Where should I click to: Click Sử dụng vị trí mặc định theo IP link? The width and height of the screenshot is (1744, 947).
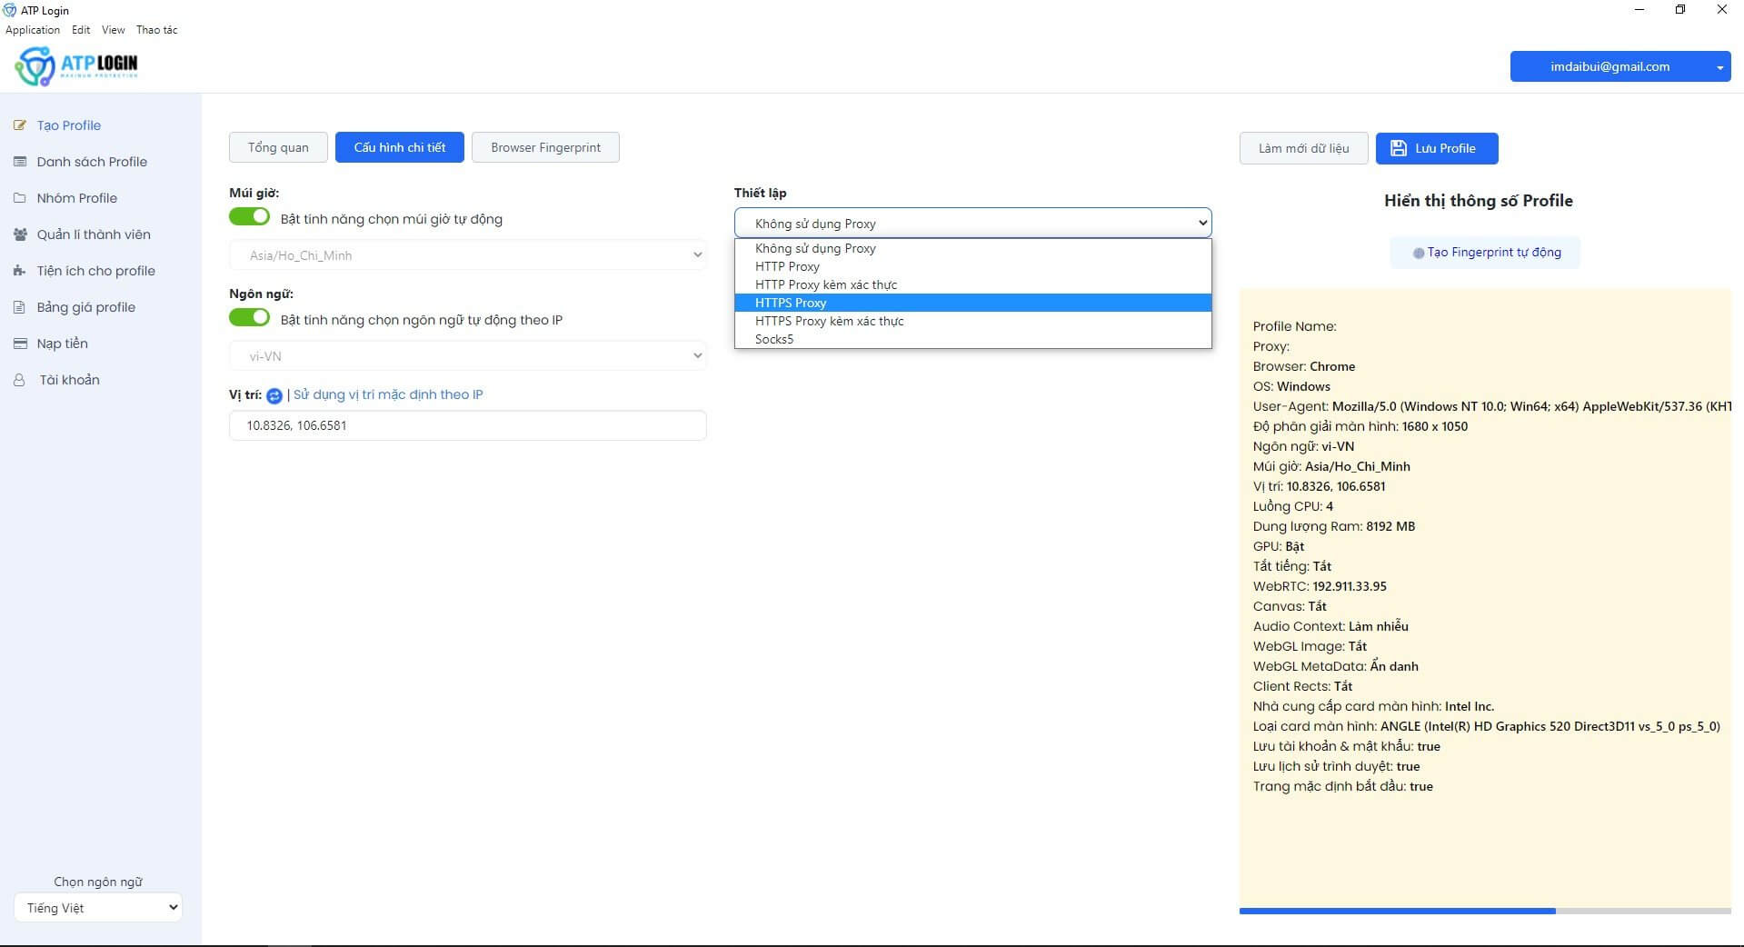(388, 394)
